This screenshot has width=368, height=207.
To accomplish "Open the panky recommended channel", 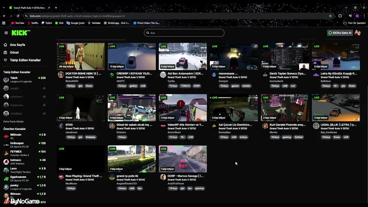I will coord(24,187).
